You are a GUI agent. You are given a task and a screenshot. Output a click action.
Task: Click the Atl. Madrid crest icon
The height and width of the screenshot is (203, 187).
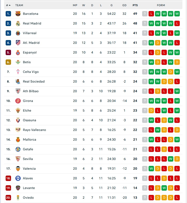pos(18,43)
